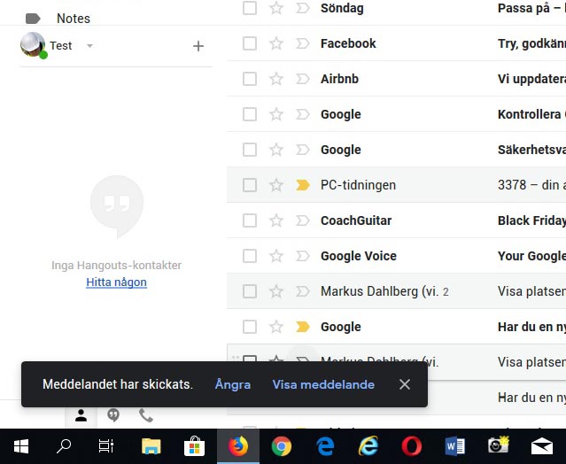
Task: Open Microsoft Word from the taskbar
Action: click(x=454, y=446)
